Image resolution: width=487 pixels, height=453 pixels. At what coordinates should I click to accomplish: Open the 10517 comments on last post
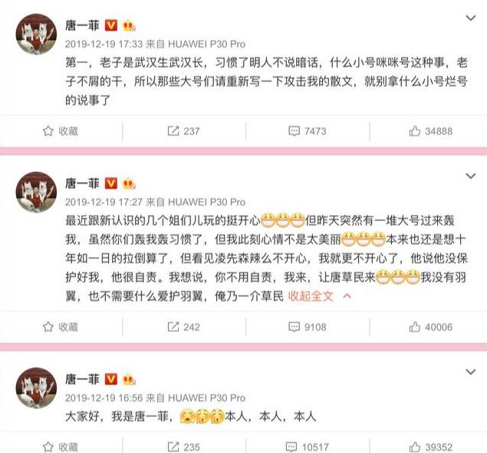click(x=307, y=447)
